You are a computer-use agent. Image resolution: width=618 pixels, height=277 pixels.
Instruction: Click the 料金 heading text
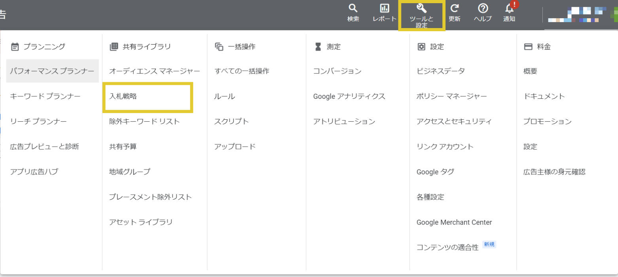(x=544, y=47)
